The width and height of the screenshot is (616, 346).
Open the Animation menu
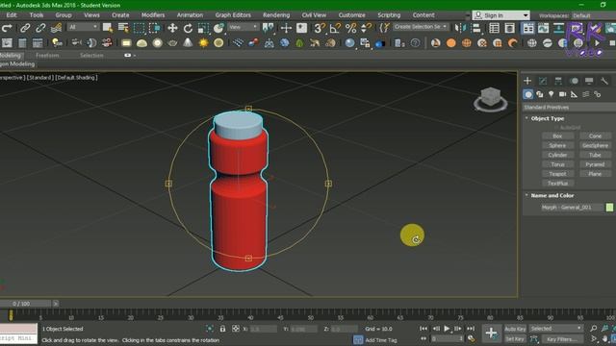pyautogui.click(x=190, y=15)
